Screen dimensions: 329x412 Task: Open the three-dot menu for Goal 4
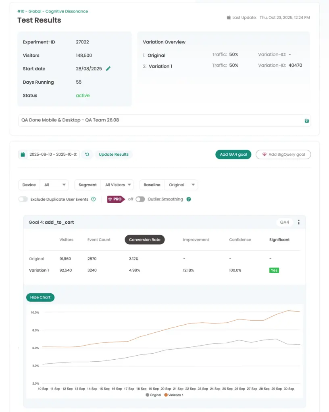point(299,222)
